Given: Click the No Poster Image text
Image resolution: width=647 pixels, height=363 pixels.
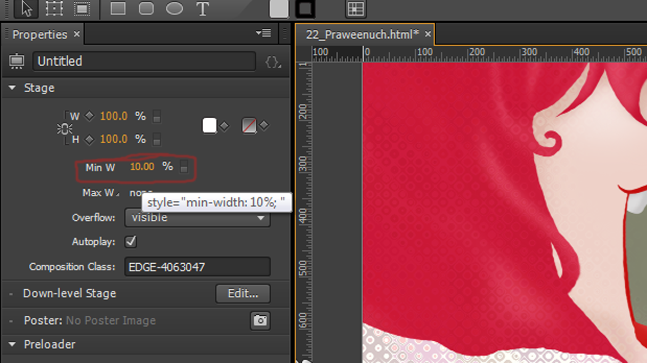Looking at the screenshot, I should pos(111,320).
